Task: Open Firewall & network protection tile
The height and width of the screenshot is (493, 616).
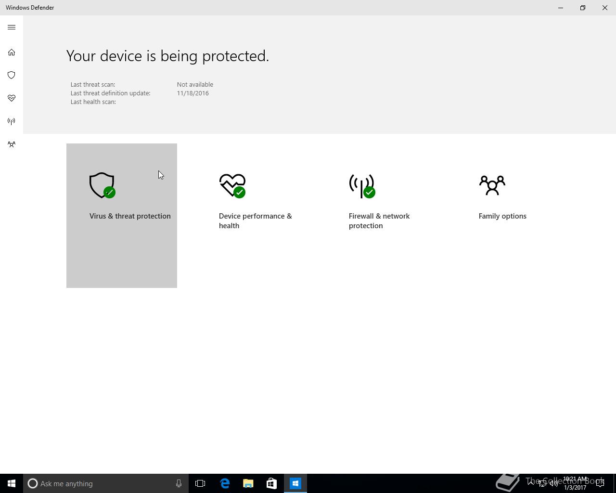Action: click(x=382, y=216)
